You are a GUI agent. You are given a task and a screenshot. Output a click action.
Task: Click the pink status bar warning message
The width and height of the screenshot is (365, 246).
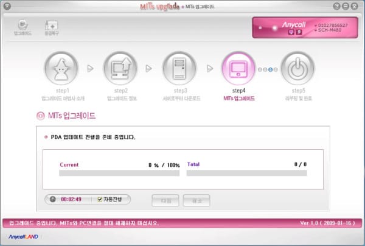pyautogui.click(x=84, y=223)
